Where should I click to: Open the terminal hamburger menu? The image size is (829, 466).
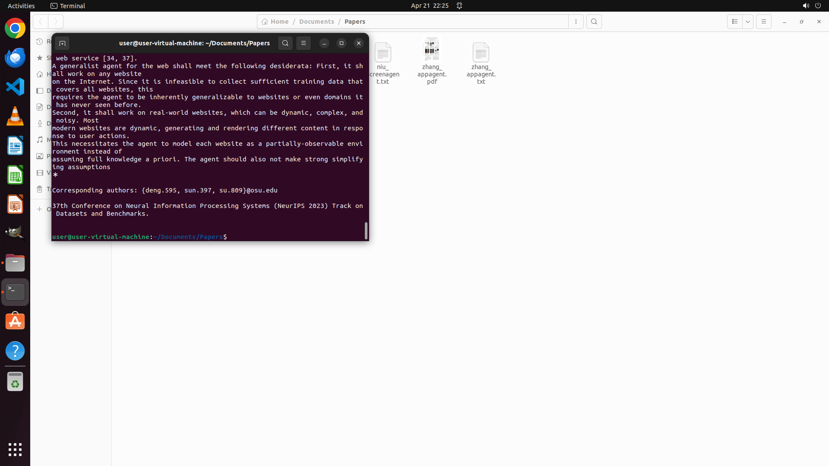pyautogui.click(x=304, y=43)
